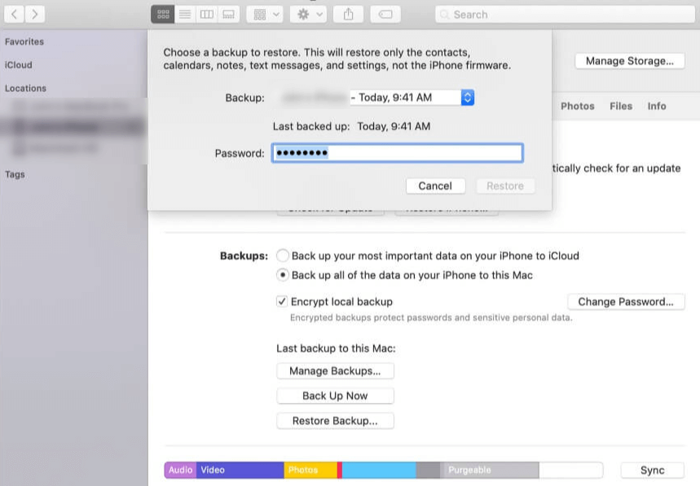This screenshot has height=486, width=700.
Task: Switch to column view in toolbar
Action: coord(207,15)
